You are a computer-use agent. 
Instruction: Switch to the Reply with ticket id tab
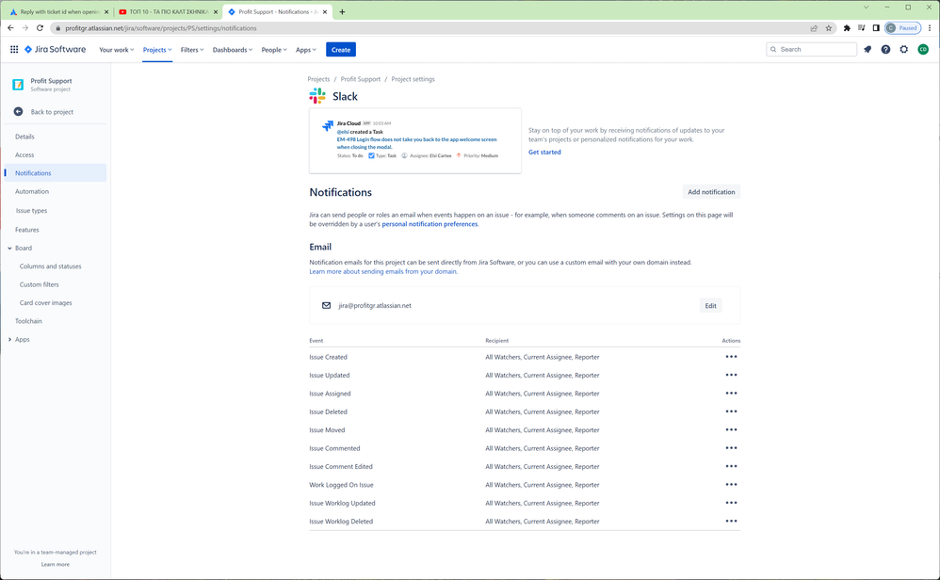point(58,12)
